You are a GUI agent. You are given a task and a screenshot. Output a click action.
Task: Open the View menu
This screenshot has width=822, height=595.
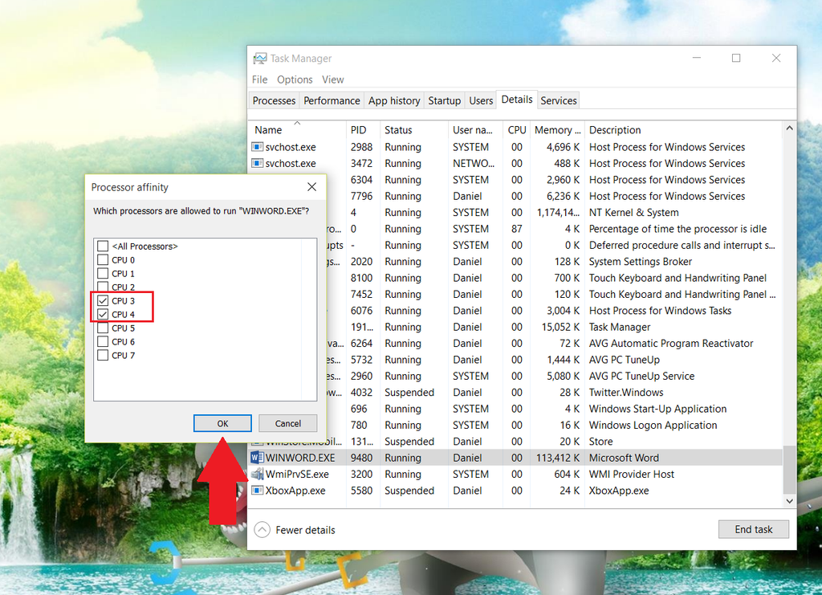(333, 79)
